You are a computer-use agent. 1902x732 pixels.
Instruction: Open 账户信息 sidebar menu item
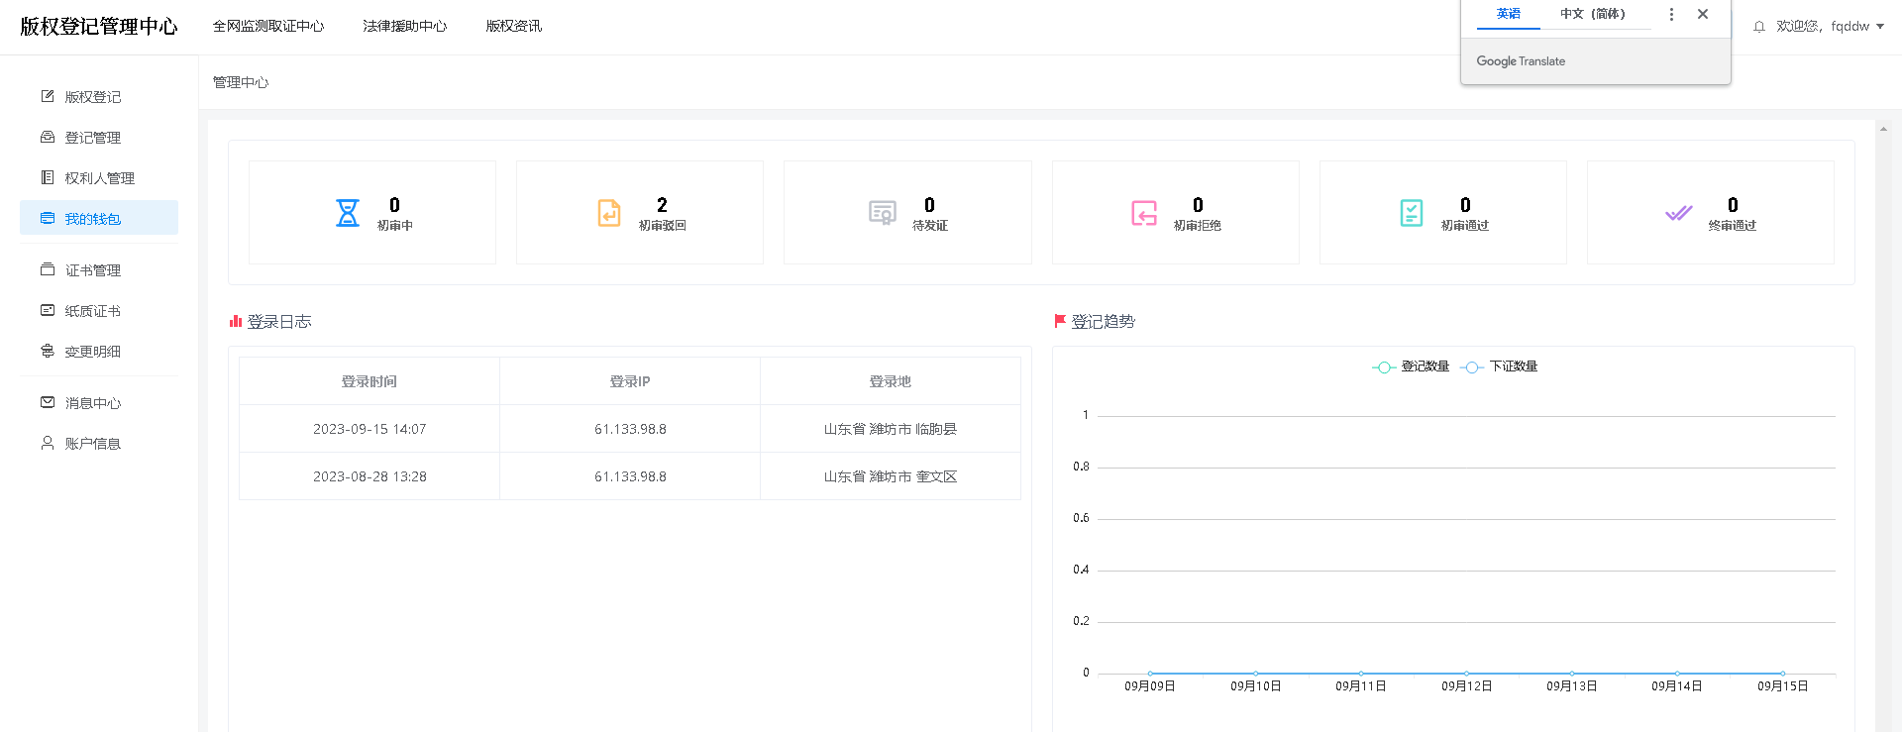tap(99, 443)
